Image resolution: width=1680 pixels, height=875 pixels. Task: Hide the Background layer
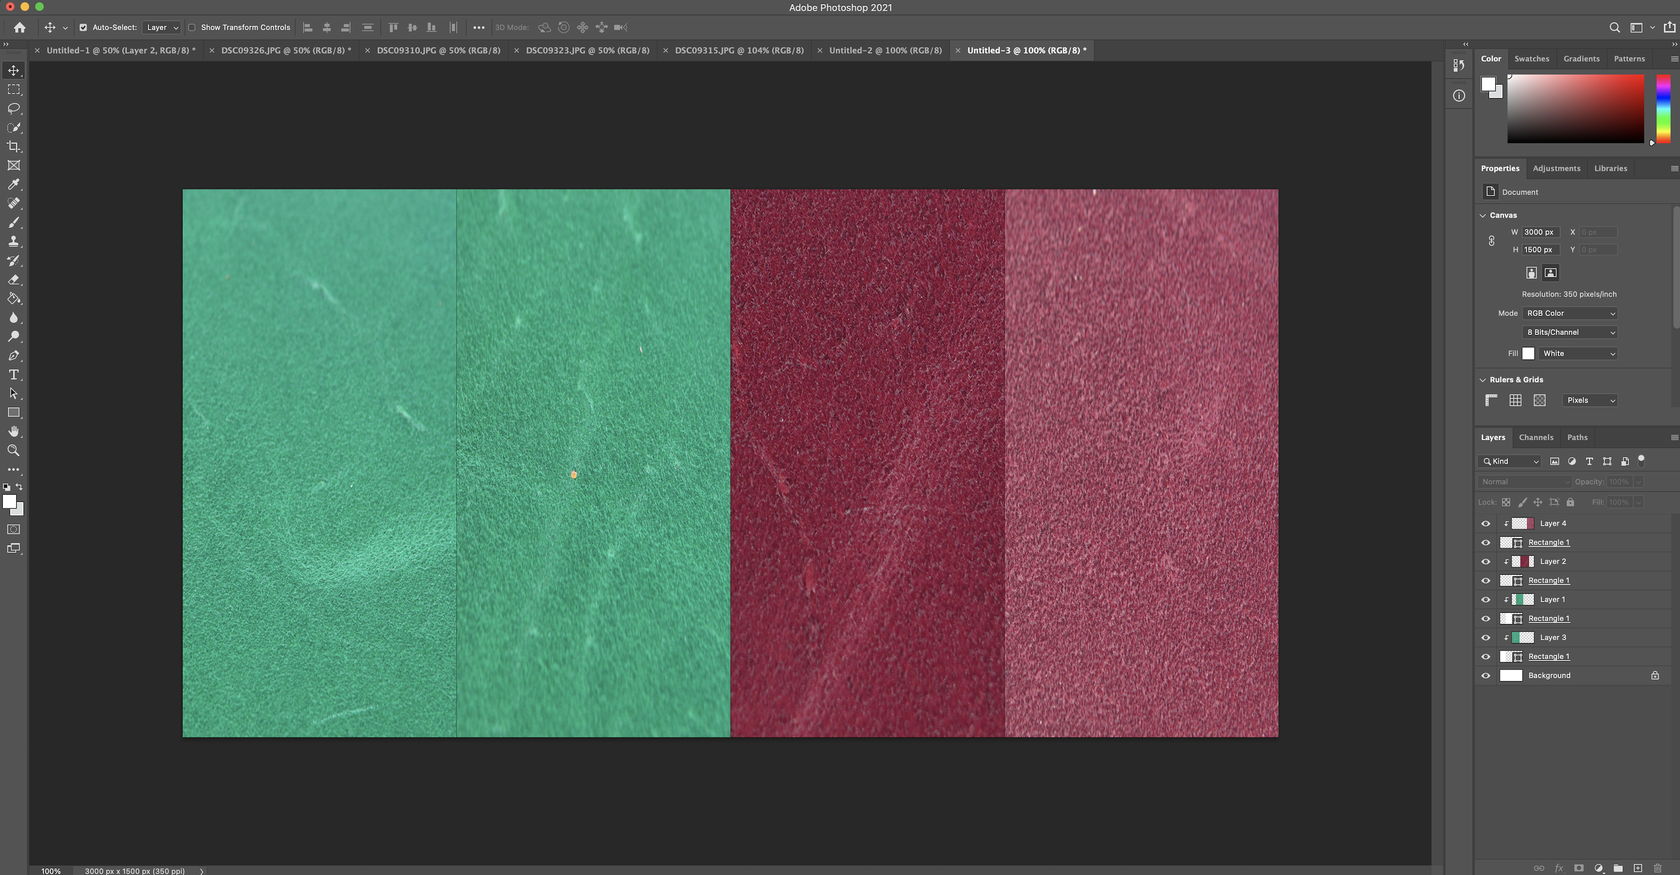pos(1486,676)
